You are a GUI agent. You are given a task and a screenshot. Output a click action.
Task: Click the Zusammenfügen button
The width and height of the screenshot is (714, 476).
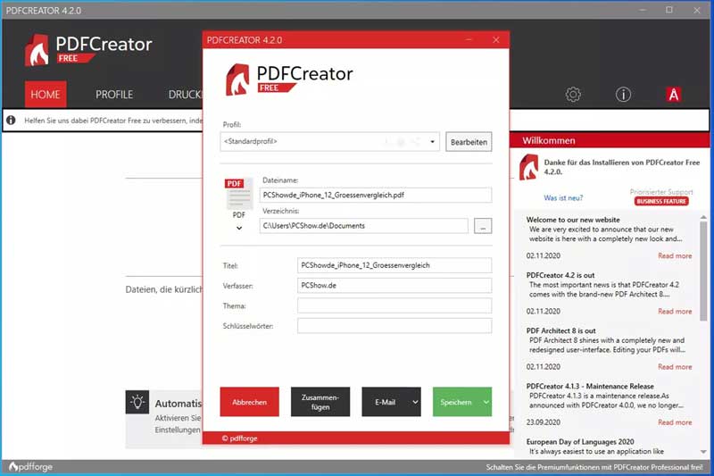click(320, 402)
